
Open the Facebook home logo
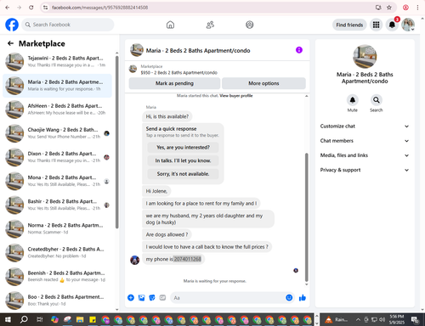(12, 25)
